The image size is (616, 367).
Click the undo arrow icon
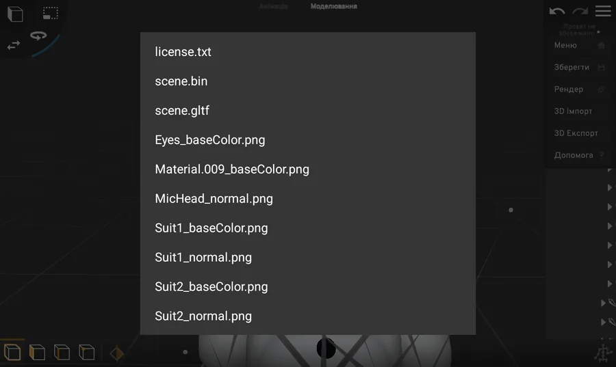[556, 11]
